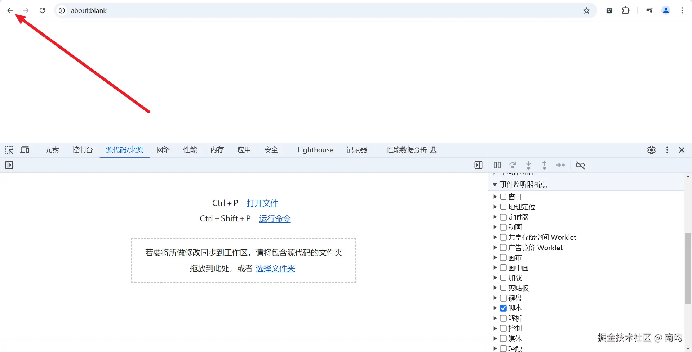Click the step into next function call icon

(x=528, y=165)
